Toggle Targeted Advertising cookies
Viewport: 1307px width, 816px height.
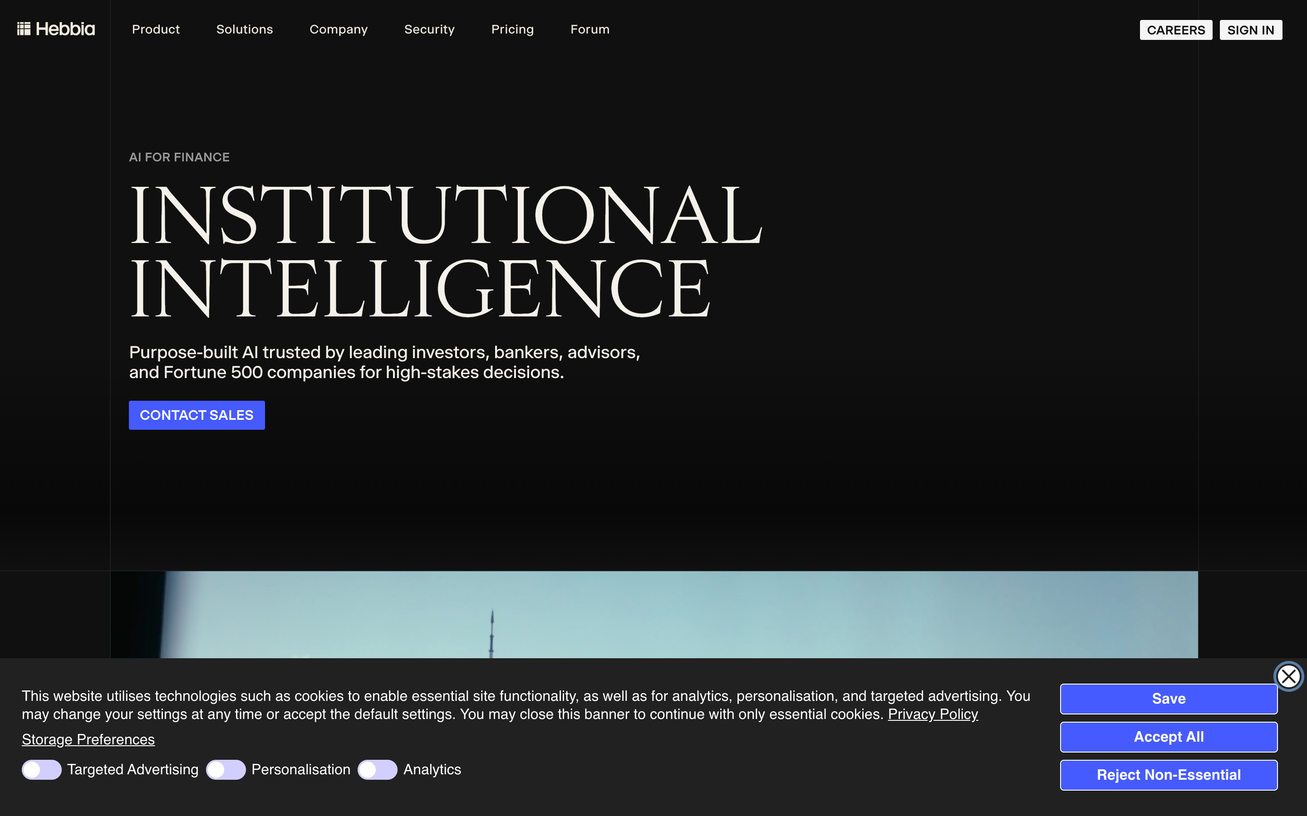42,770
